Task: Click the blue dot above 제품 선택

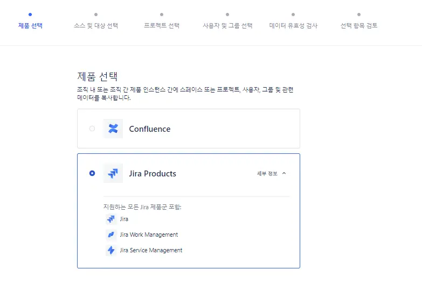Action: click(x=30, y=15)
